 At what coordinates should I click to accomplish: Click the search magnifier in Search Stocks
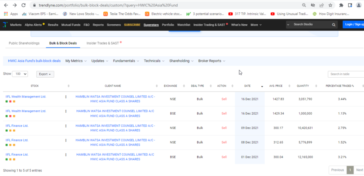click(x=333, y=25)
